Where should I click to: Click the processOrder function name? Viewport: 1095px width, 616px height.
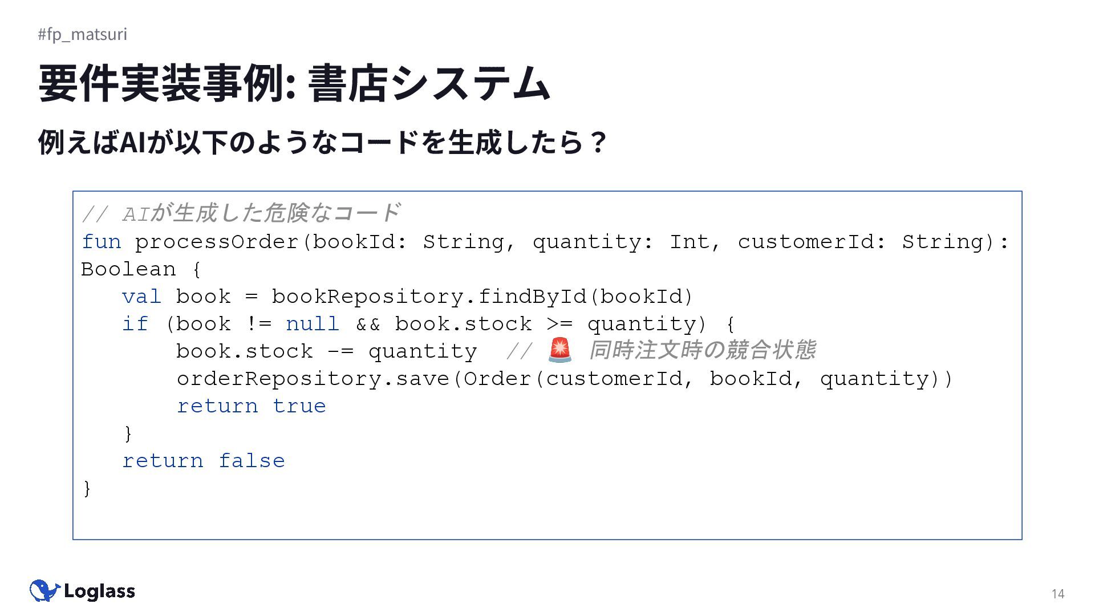pyautogui.click(x=217, y=242)
